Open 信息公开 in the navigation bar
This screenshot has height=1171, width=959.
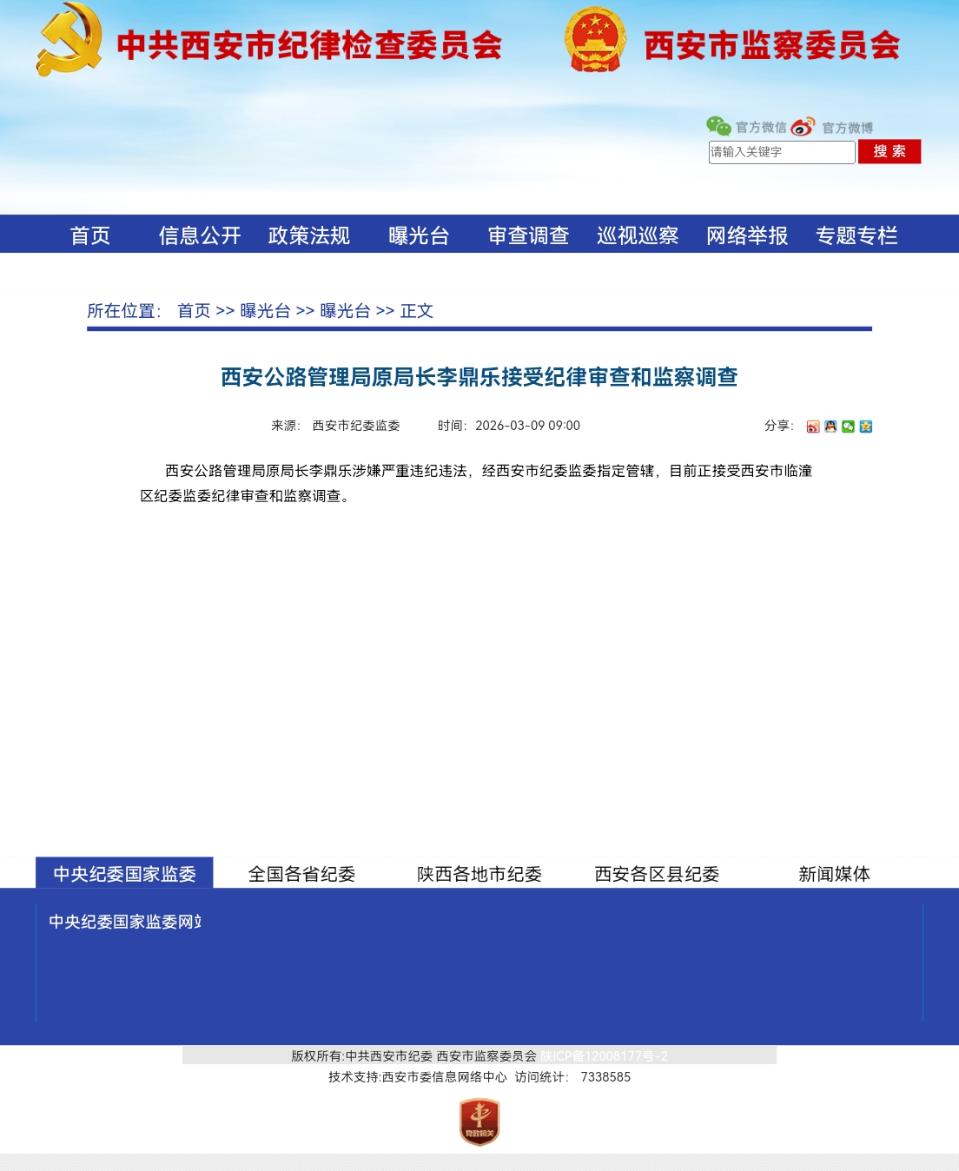click(200, 235)
